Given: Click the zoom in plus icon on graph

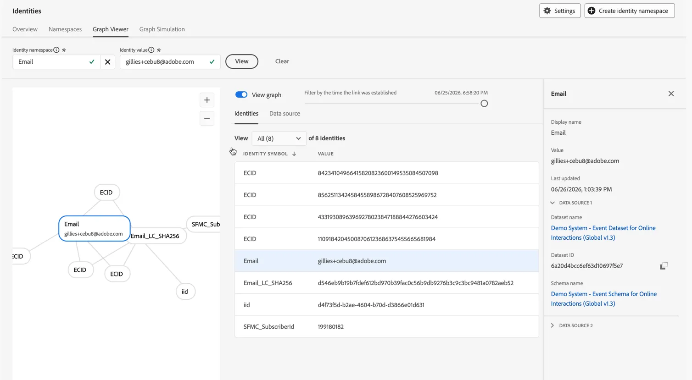Looking at the screenshot, I should [x=207, y=100].
